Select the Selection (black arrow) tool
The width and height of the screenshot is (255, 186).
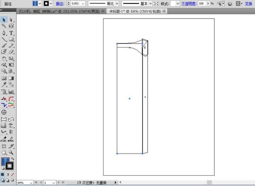click(4, 20)
